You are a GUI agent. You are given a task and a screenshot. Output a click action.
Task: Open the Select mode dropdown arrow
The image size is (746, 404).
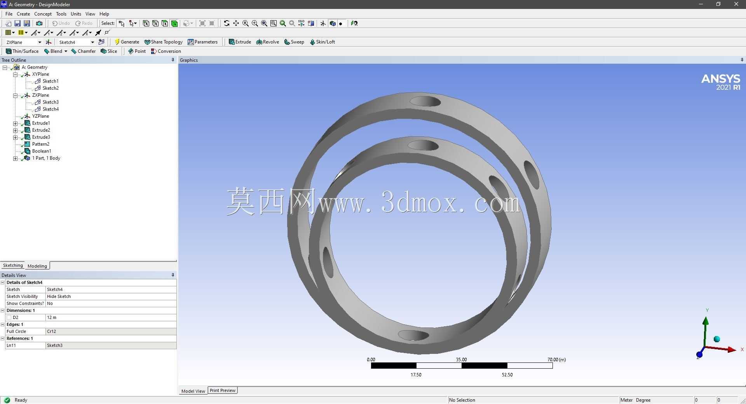point(135,23)
